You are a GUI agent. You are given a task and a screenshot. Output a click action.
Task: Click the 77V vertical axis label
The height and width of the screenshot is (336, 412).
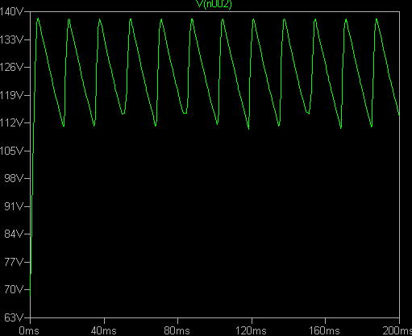(x=14, y=262)
